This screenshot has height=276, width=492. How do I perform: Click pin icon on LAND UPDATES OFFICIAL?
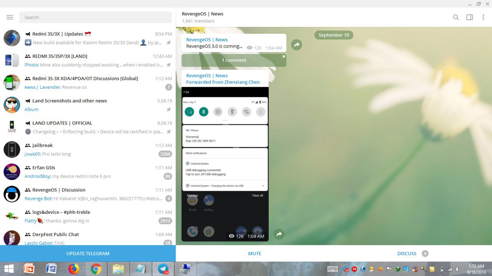[168, 132]
